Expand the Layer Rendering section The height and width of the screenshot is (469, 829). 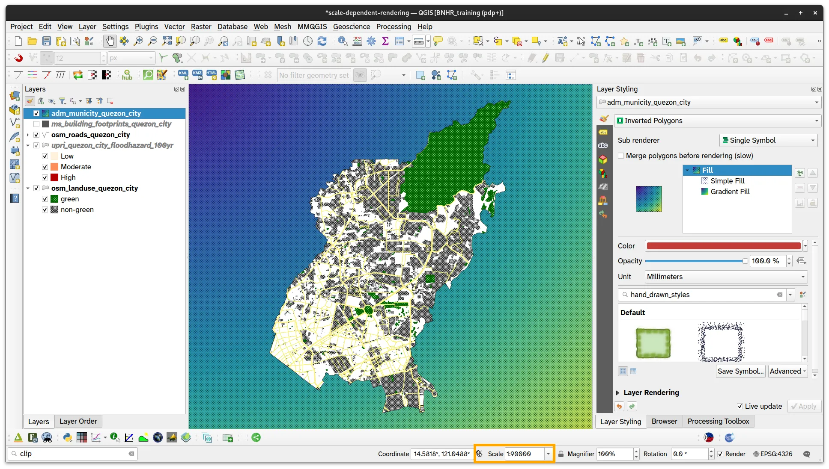(618, 392)
